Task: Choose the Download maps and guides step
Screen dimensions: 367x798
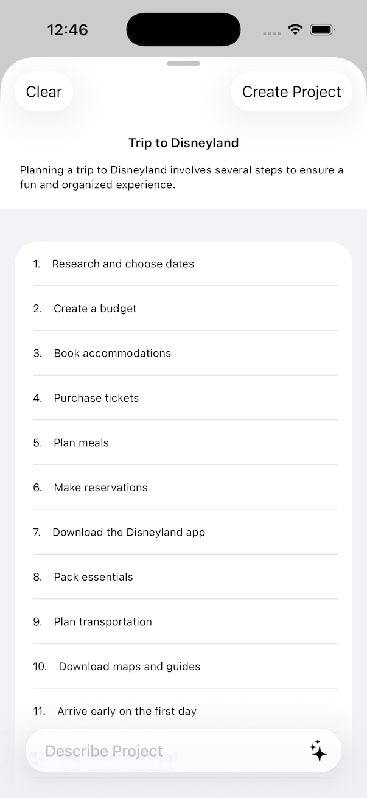Action: [x=129, y=667]
